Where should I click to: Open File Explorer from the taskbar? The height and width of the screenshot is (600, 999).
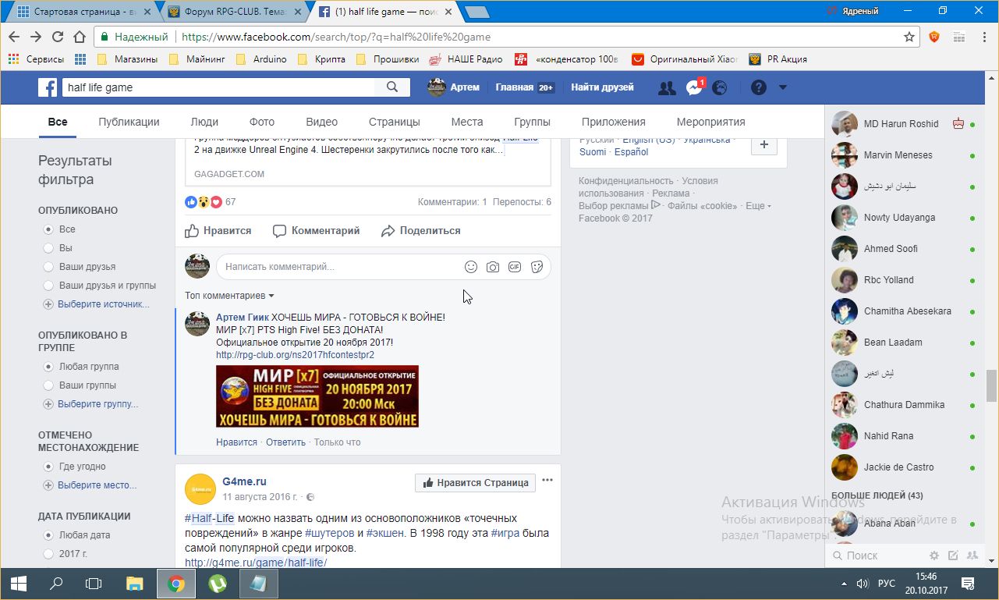pos(135,584)
